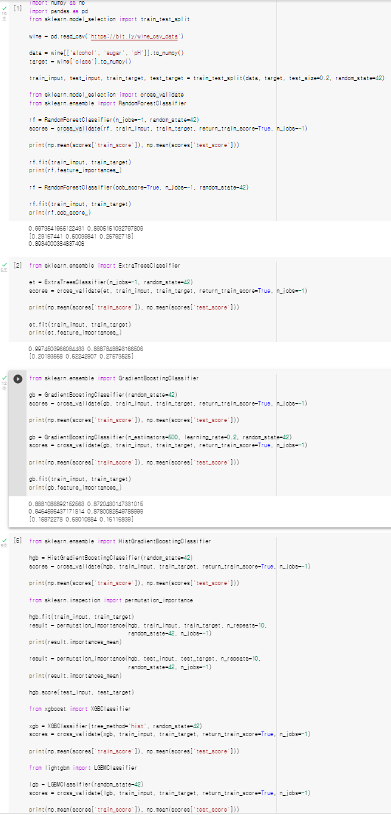The width and height of the screenshot is (391, 815).
Task: Click output '0.9464595437171814 0.8780082549788999'
Action: [x=86, y=512]
